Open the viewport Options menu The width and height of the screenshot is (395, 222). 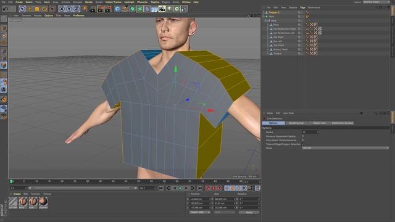(49, 15)
